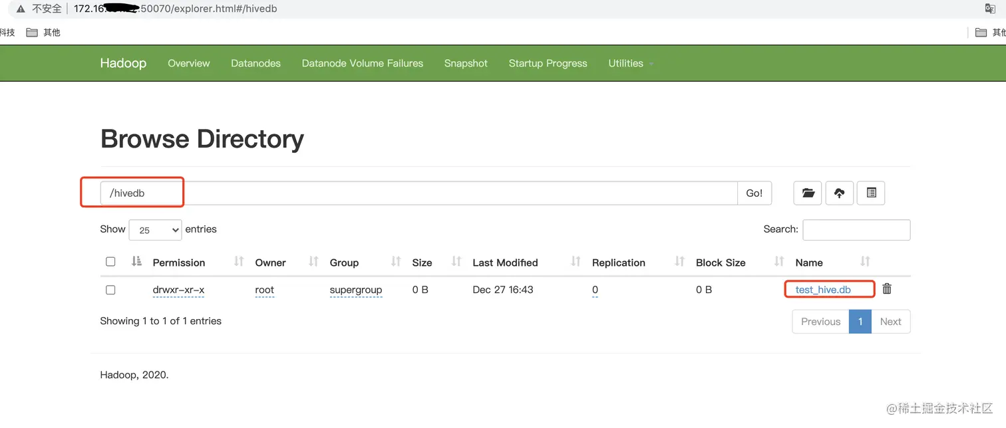Image resolution: width=1006 pixels, height=428 pixels.
Task: Click the supergroup group link
Action: [356, 290]
